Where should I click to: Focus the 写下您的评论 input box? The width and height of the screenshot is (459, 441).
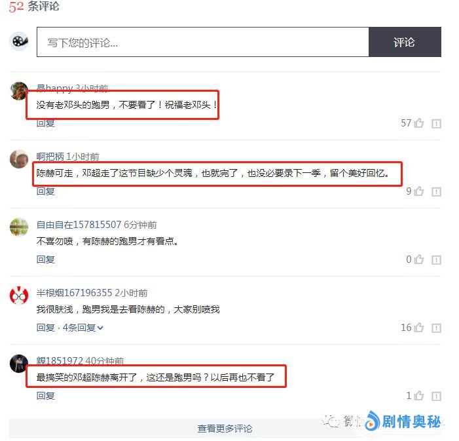202,42
